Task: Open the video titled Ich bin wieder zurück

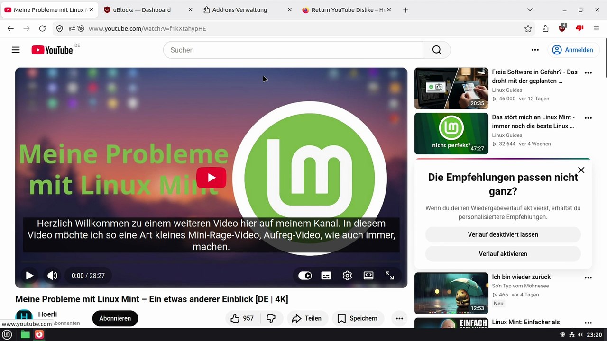Action: point(521,277)
